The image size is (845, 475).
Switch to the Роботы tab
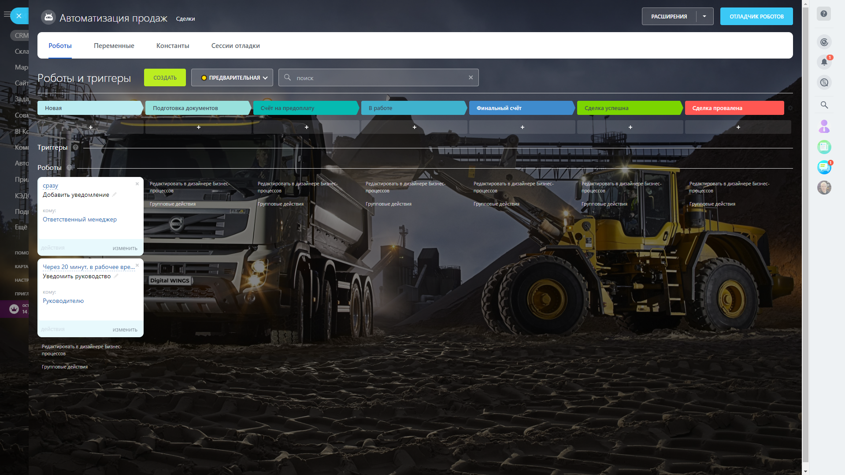point(60,46)
